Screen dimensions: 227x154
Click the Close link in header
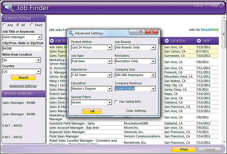[198, 6]
